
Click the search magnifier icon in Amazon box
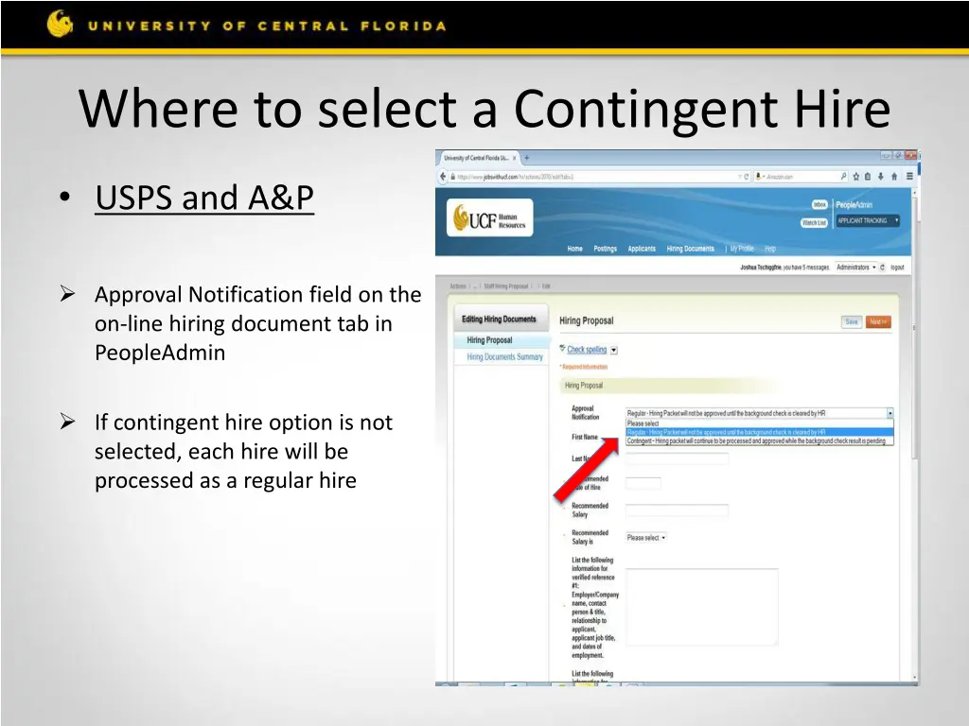(843, 177)
